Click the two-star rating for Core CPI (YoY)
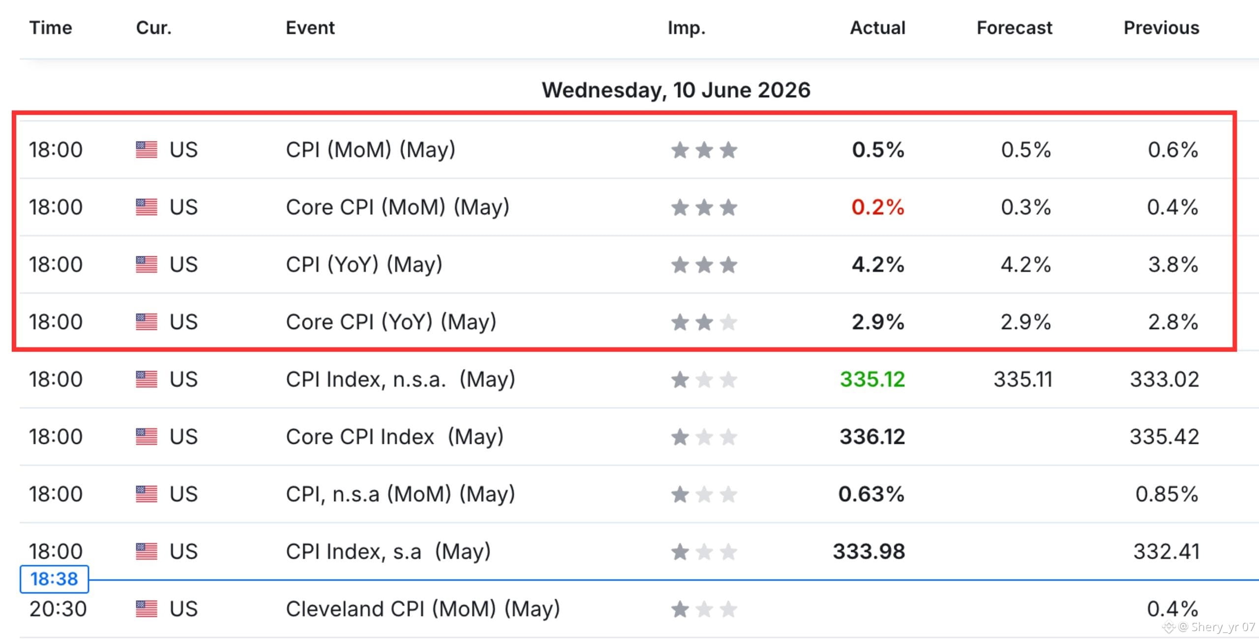The height and width of the screenshot is (639, 1259). pos(704,322)
